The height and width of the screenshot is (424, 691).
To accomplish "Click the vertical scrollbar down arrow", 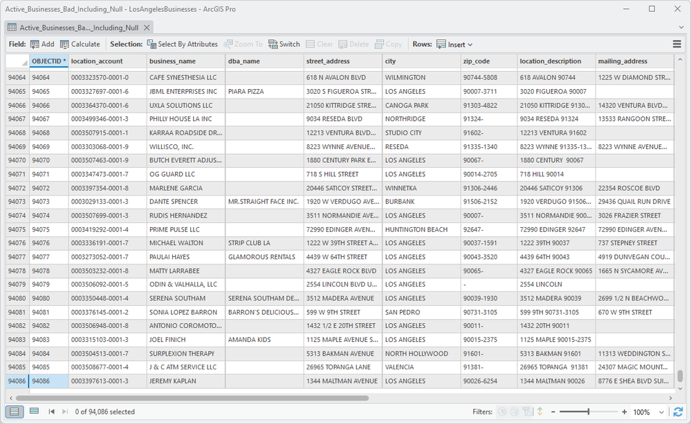I will click(x=680, y=388).
